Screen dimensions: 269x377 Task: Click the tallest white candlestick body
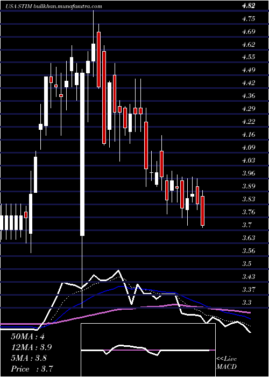point(82,155)
